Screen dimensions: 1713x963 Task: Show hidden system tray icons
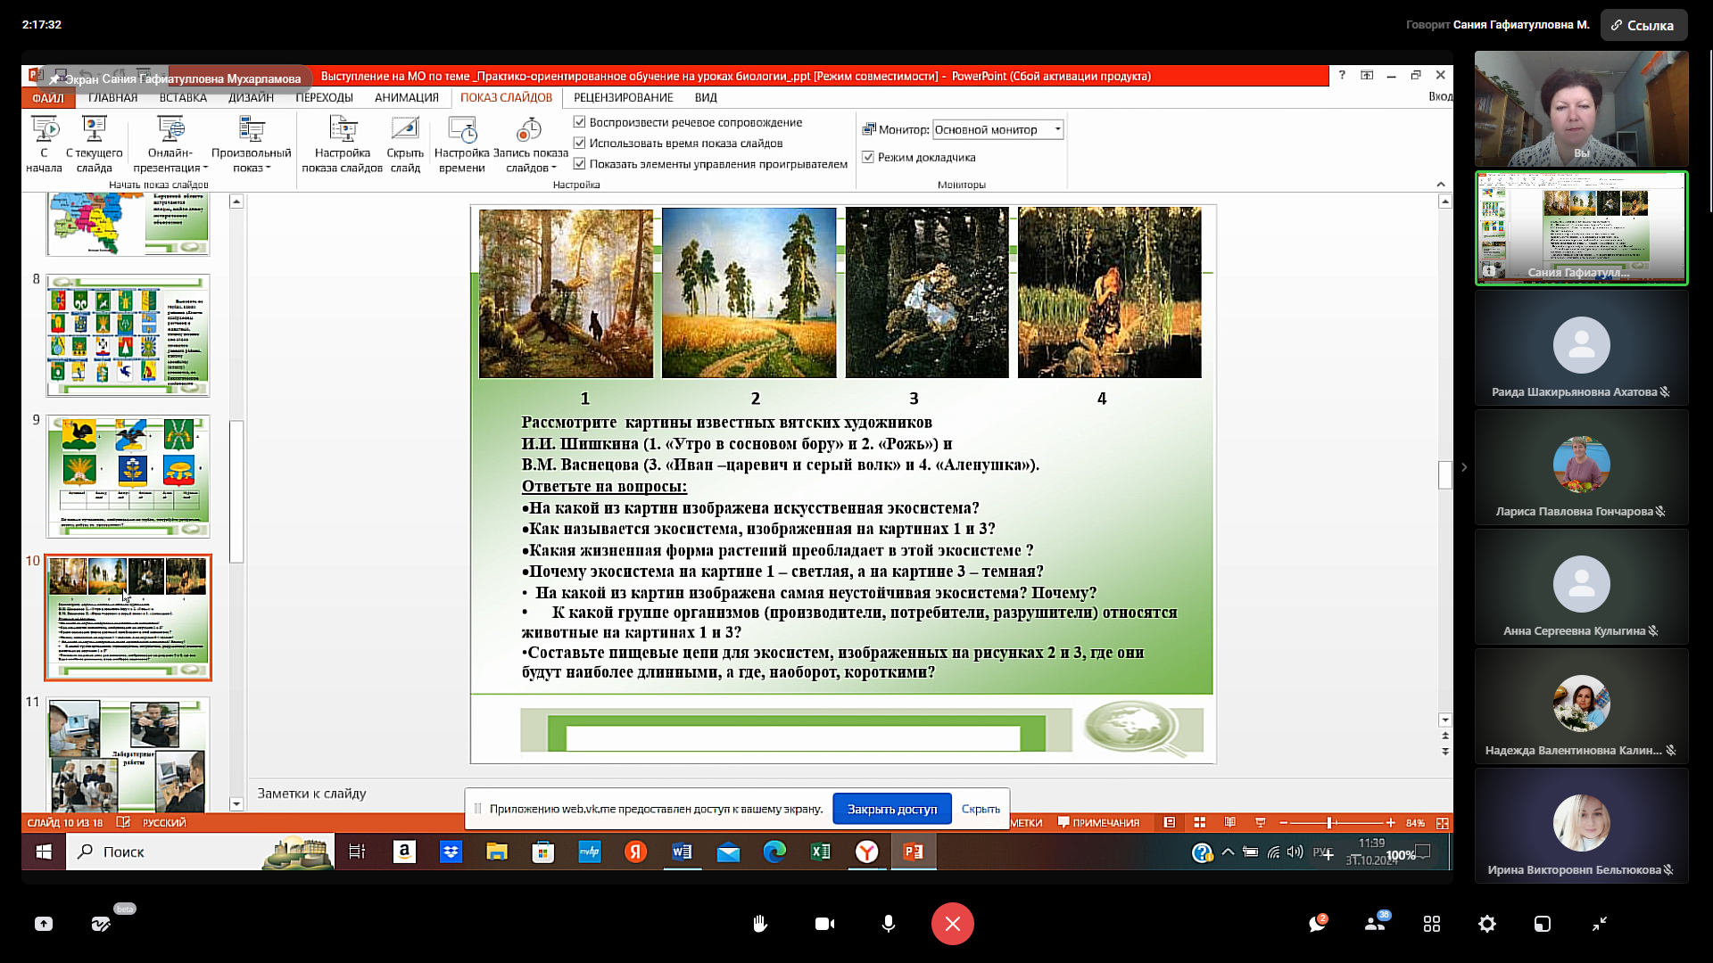1228,852
